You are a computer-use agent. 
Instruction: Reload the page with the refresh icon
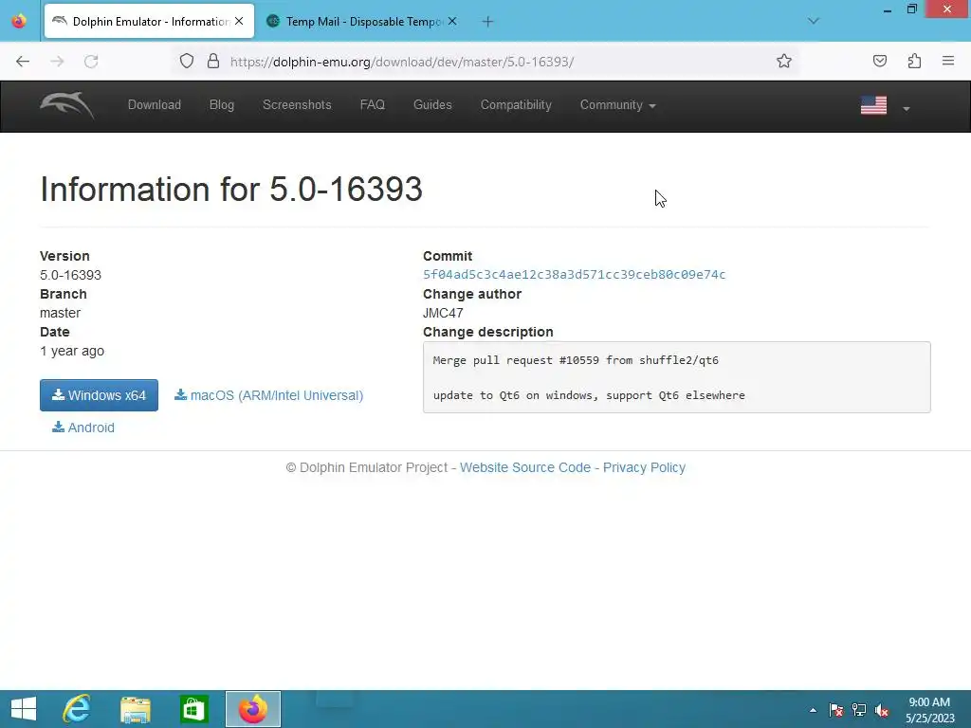(91, 62)
